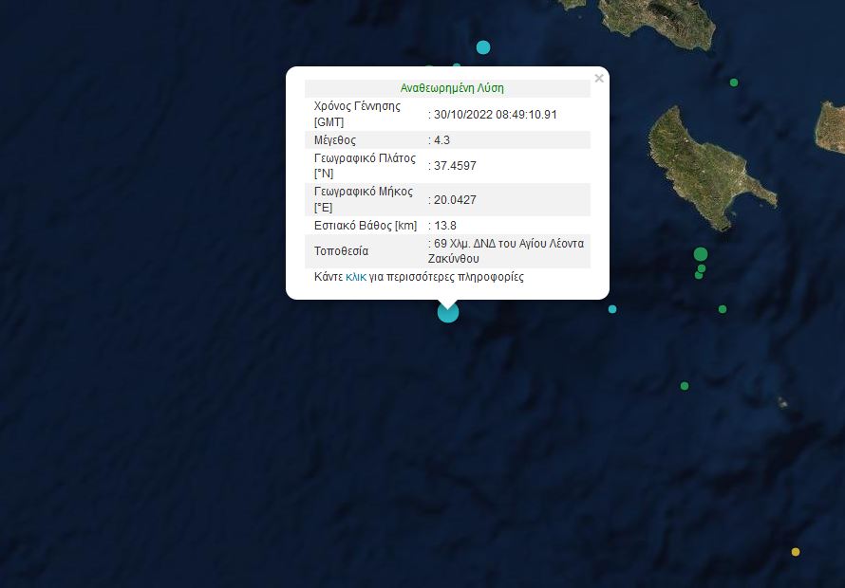Click the focal depth value 13.8
This screenshot has width=845, height=588.
tap(445, 225)
